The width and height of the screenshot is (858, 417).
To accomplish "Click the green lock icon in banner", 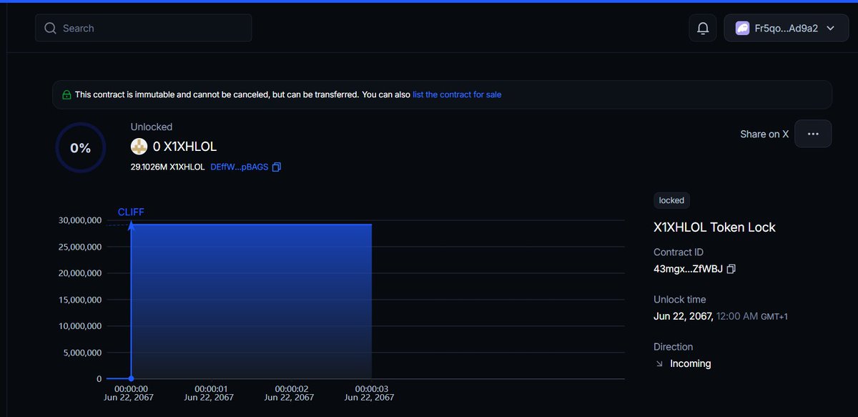I will pos(66,94).
